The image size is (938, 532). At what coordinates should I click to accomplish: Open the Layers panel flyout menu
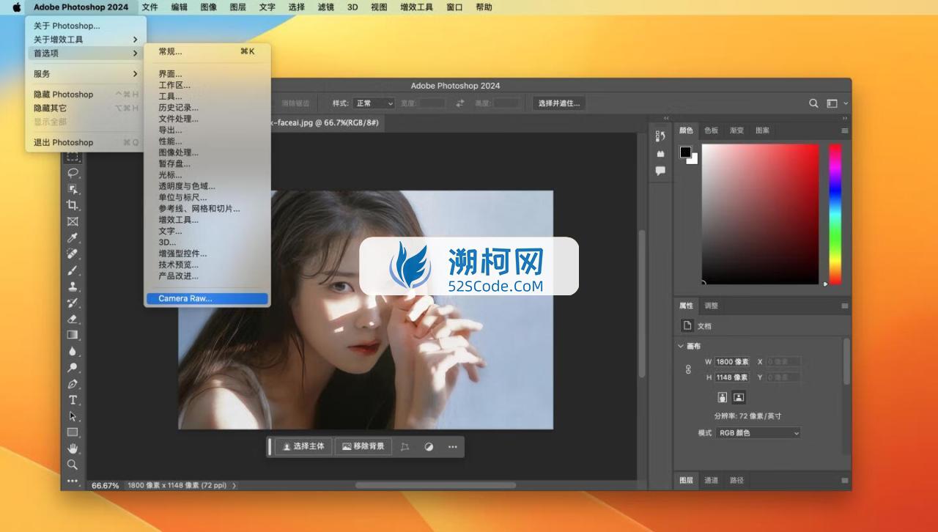click(x=845, y=480)
